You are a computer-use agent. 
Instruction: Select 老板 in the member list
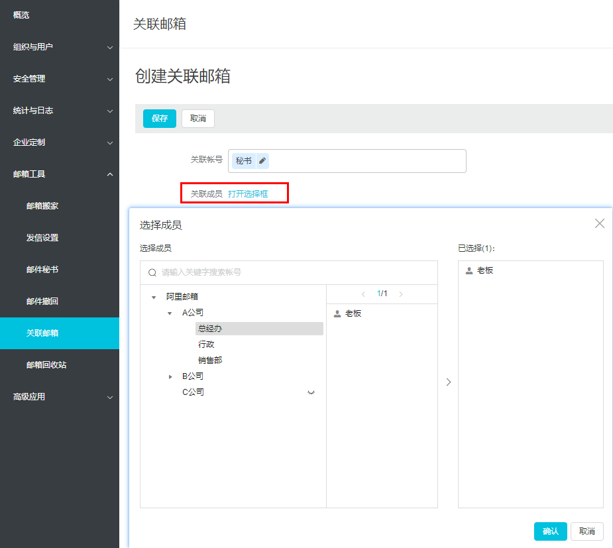pos(353,313)
